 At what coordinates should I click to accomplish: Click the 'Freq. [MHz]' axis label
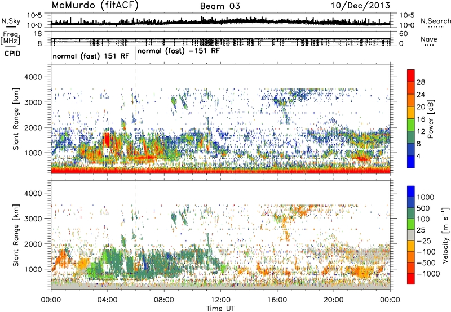[10, 38]
